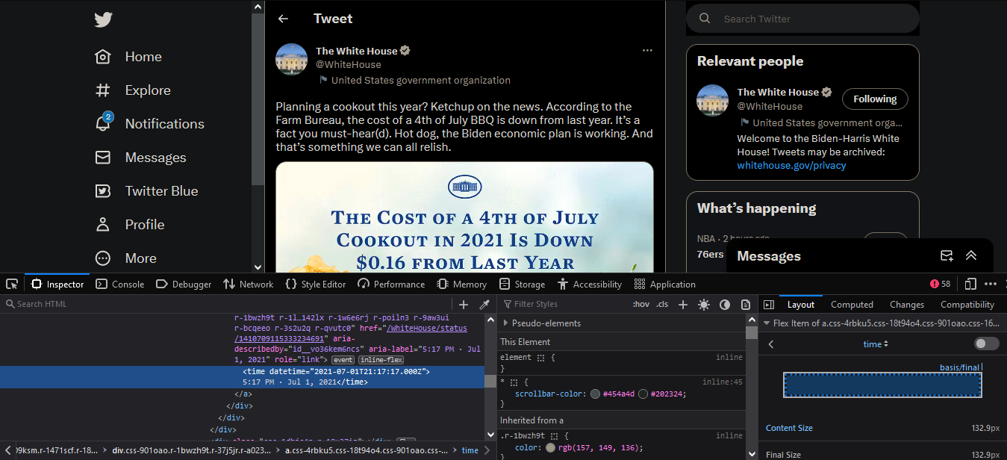Switch to Network tab

coord(249,284)
